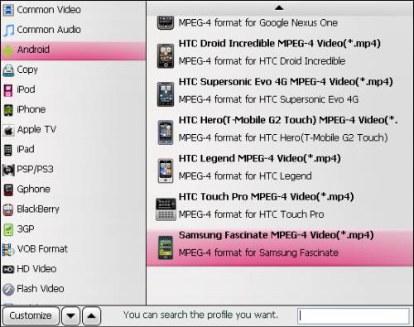Open the iPhone category
Screen dimensions: 414x327
click(74, 109)
